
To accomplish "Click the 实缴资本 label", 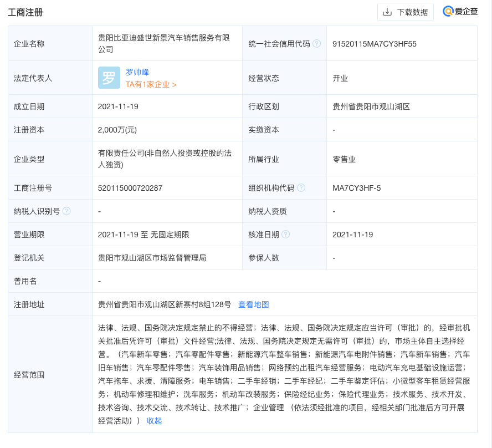I will coord(264,130).
